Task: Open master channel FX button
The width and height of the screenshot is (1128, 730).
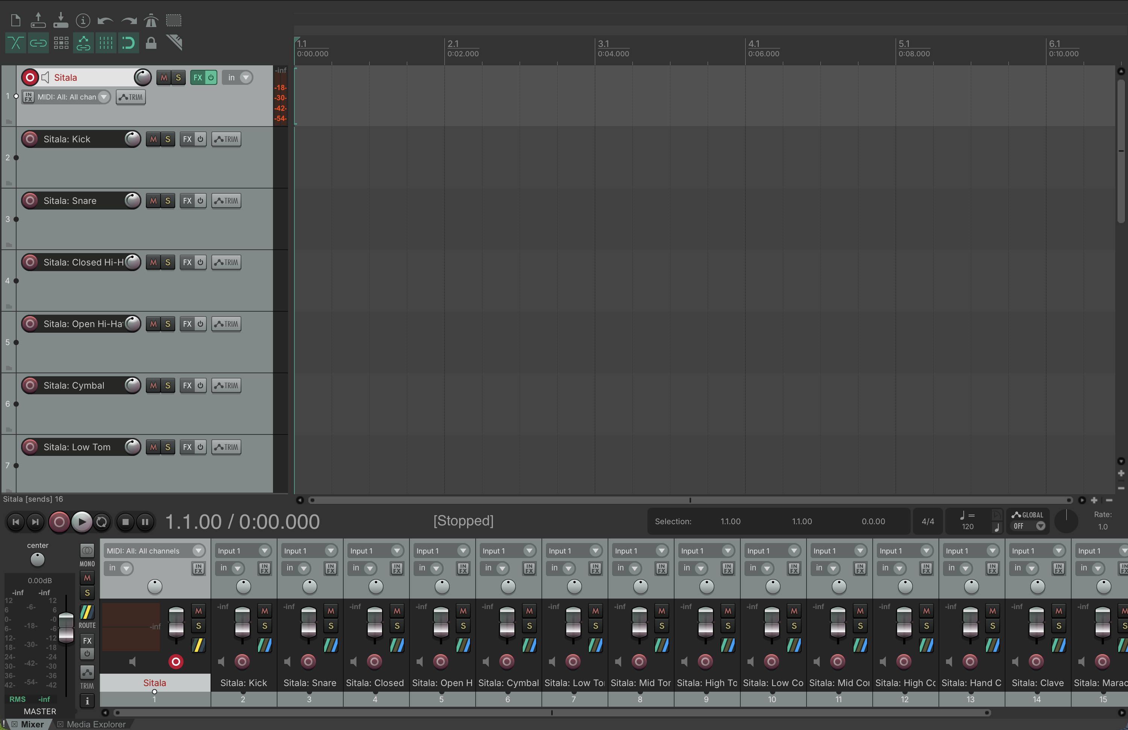Action: (87, 641)
